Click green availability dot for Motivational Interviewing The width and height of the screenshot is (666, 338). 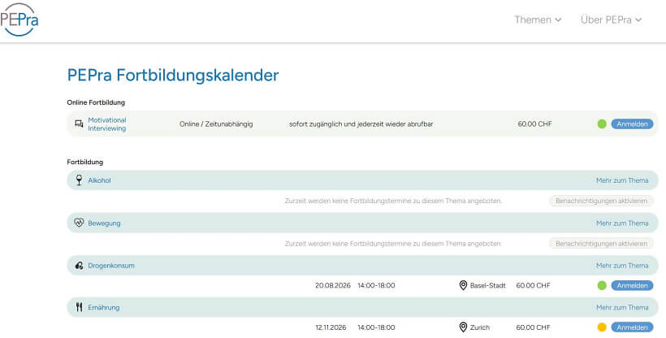(x=602, y=124)
